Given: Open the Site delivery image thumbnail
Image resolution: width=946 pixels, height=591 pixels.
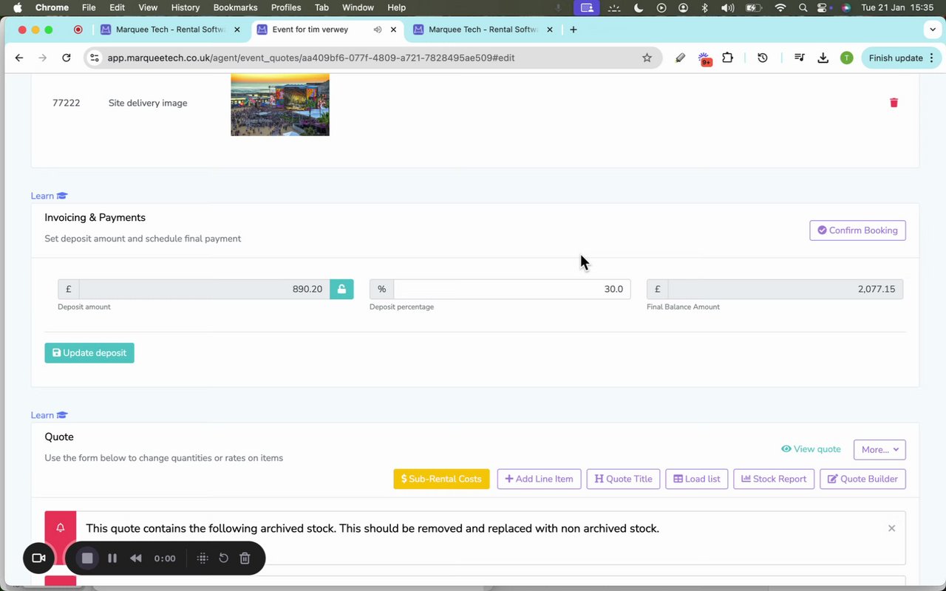Looking at the screenshot, I should (280, 104).
